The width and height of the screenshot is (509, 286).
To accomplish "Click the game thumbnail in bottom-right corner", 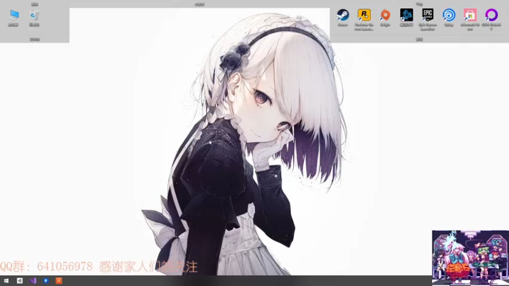I will 470,258.
